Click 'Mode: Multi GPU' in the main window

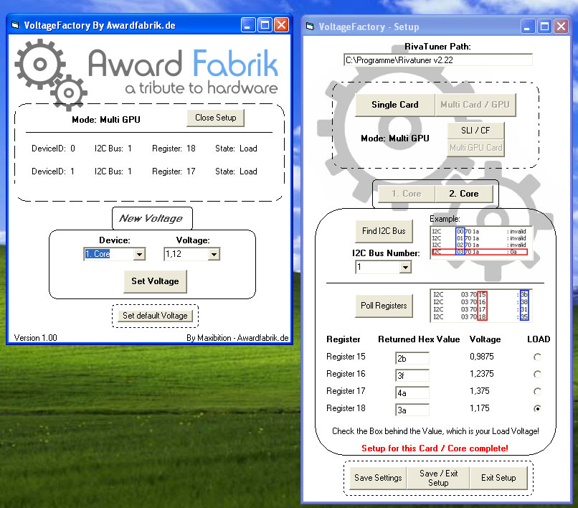tap(106, 120)
